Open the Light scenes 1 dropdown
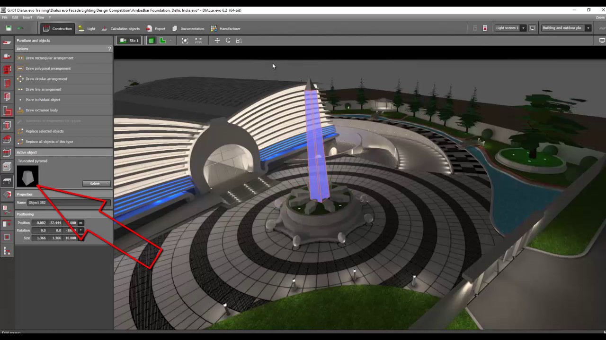The image size is (606, 340). coord(510,28)
